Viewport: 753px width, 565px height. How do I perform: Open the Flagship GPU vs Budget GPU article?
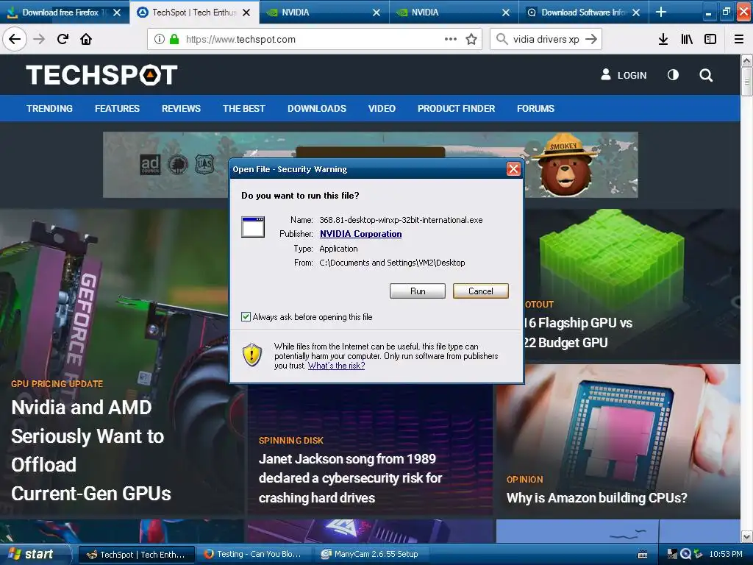(578, 333)
